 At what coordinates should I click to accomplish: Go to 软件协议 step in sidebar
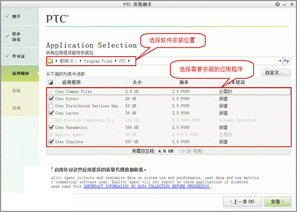(20, 37)
